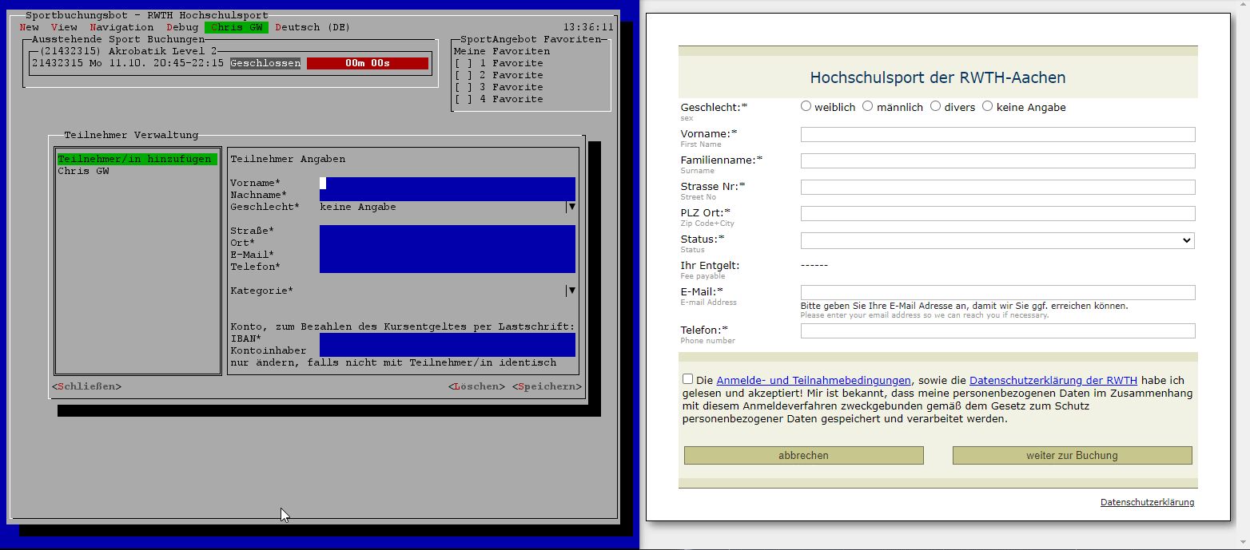The width and height of the screenshot is (1250, 550).
Task: Expand the Kategorie dropdown arrow
Action: pos(571,291)
